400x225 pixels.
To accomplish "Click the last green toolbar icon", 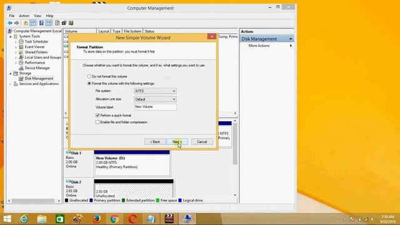I will [71, 23].
